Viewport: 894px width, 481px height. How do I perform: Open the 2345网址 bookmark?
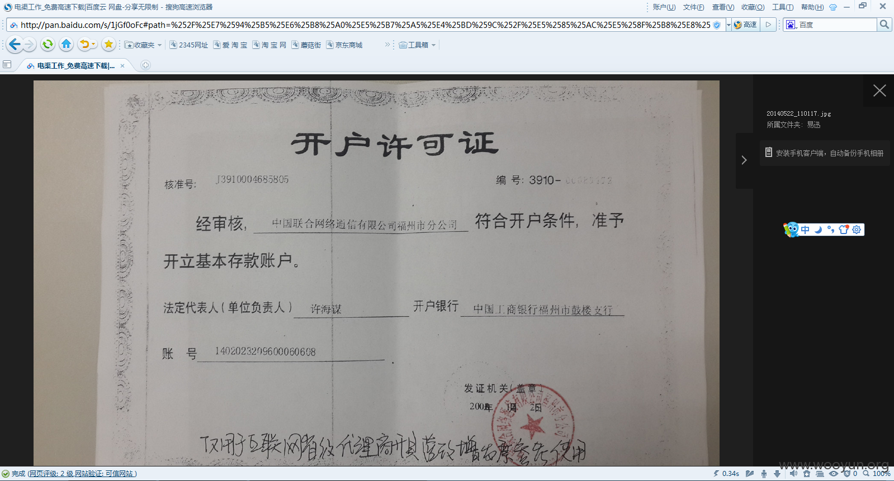click(x=188, y=45)
